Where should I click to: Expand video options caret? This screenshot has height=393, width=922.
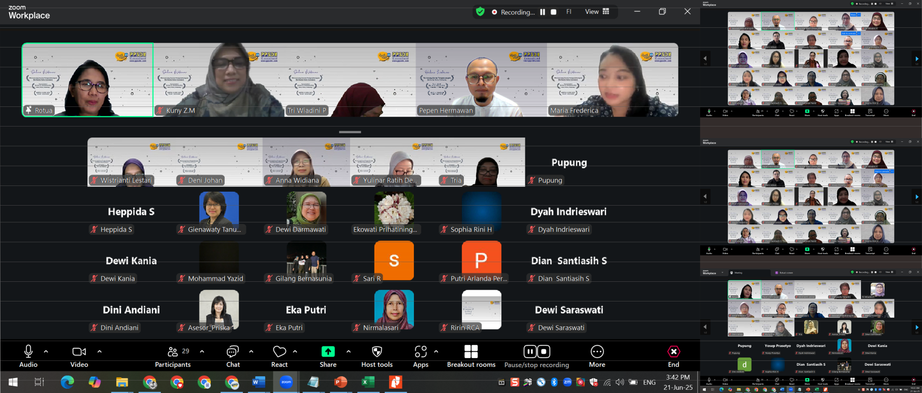click(99, 352)
